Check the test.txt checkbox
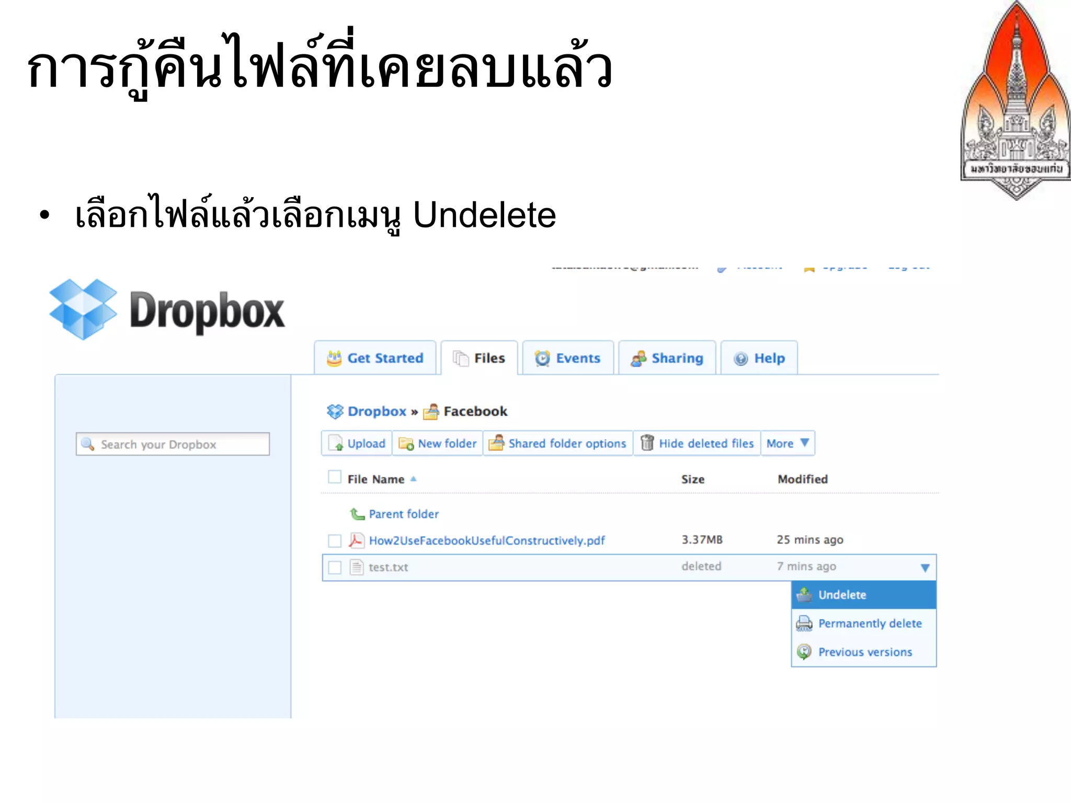The width and height of the screenshot is (1071, 803). (x=335, y=567)
